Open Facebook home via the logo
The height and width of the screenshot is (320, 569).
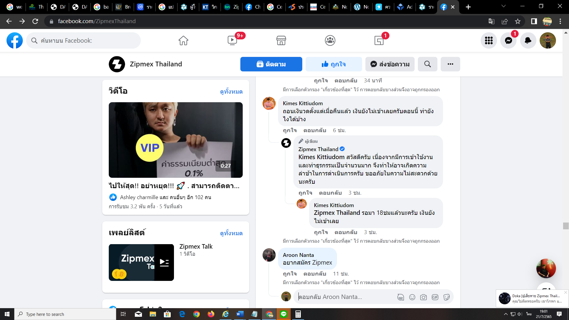pos(15,41)
